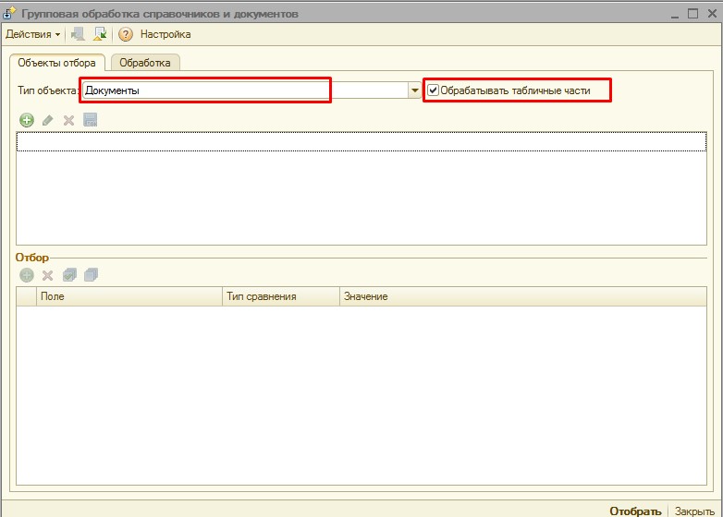This screenshot has height=517, width=723.
Task: Click the check all filters icon
Action: point(69,275)
